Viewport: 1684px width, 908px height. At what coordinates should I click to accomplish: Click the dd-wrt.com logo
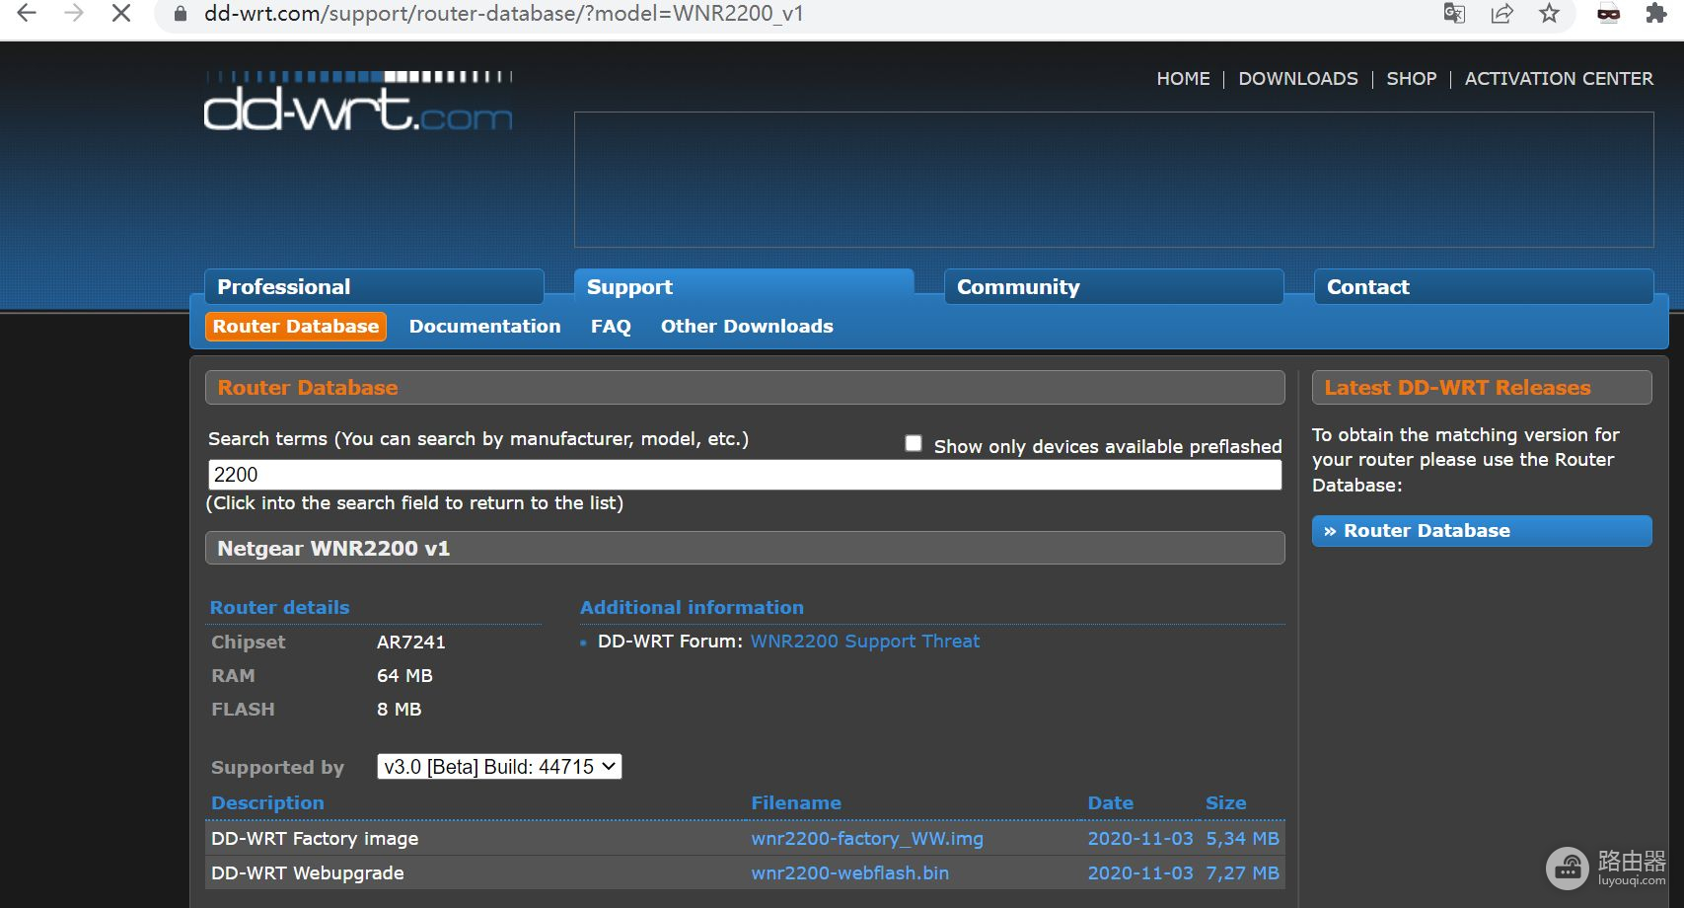358,102
